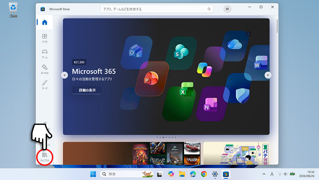
Task: Open Task View from taskbar
Action: pos(160,174)
